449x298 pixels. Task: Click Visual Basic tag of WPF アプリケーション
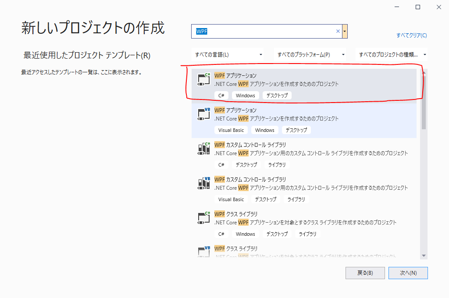click(231, 130)
